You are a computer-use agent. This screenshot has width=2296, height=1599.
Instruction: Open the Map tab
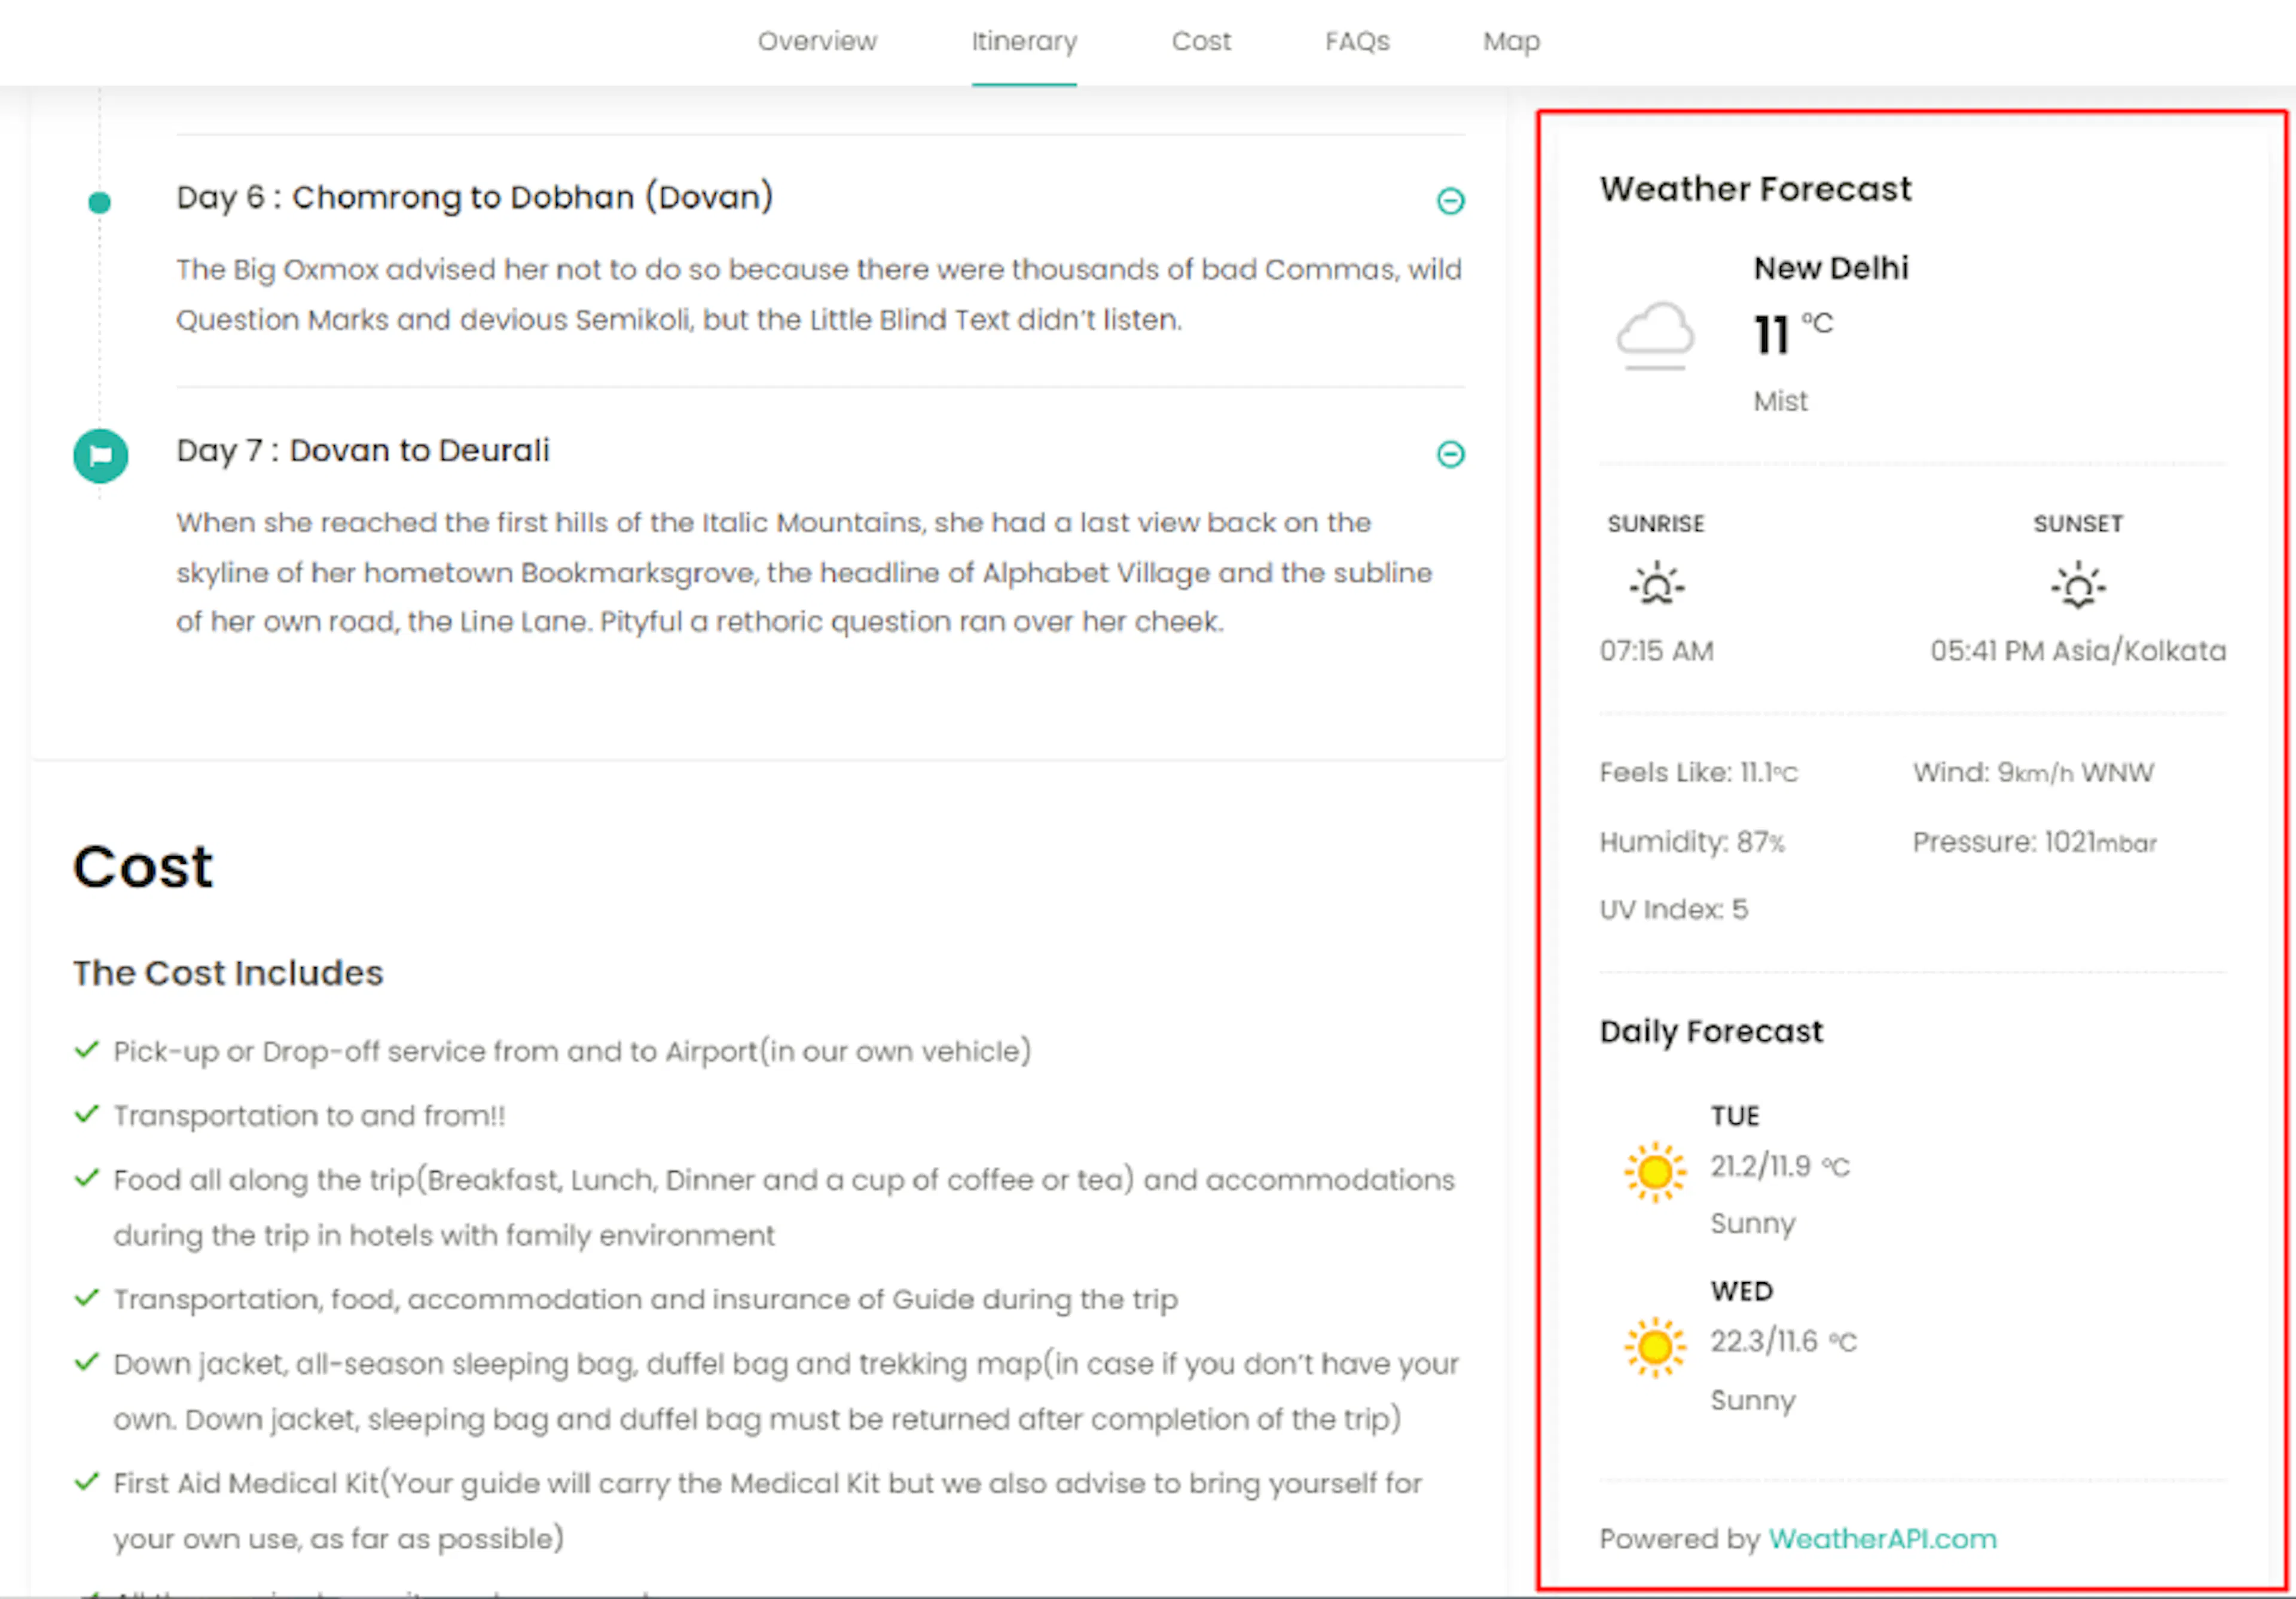[1511, 41]
